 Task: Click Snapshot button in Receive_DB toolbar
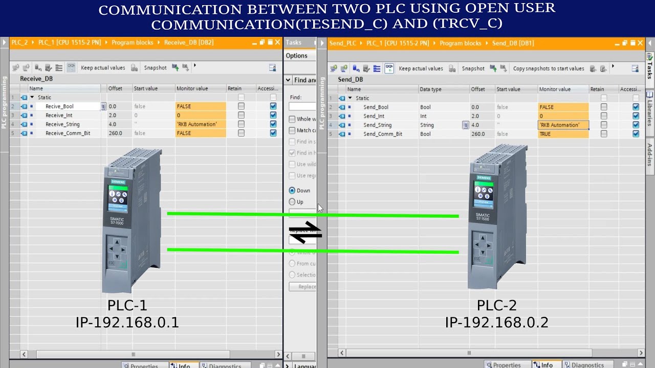tap(155, 67)
